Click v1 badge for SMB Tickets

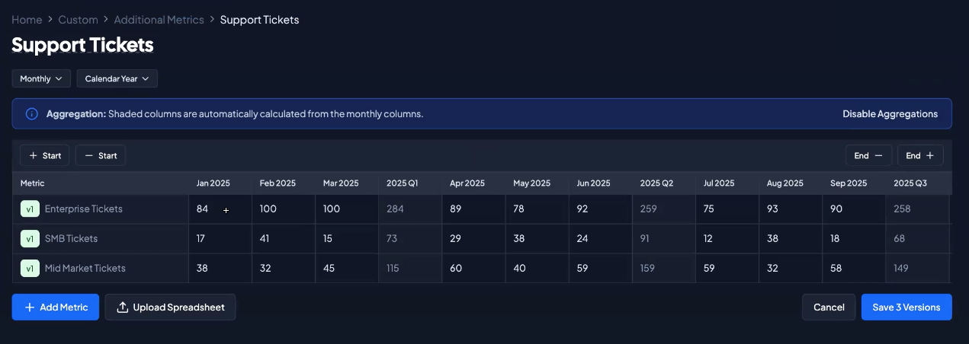pos(30,239)
